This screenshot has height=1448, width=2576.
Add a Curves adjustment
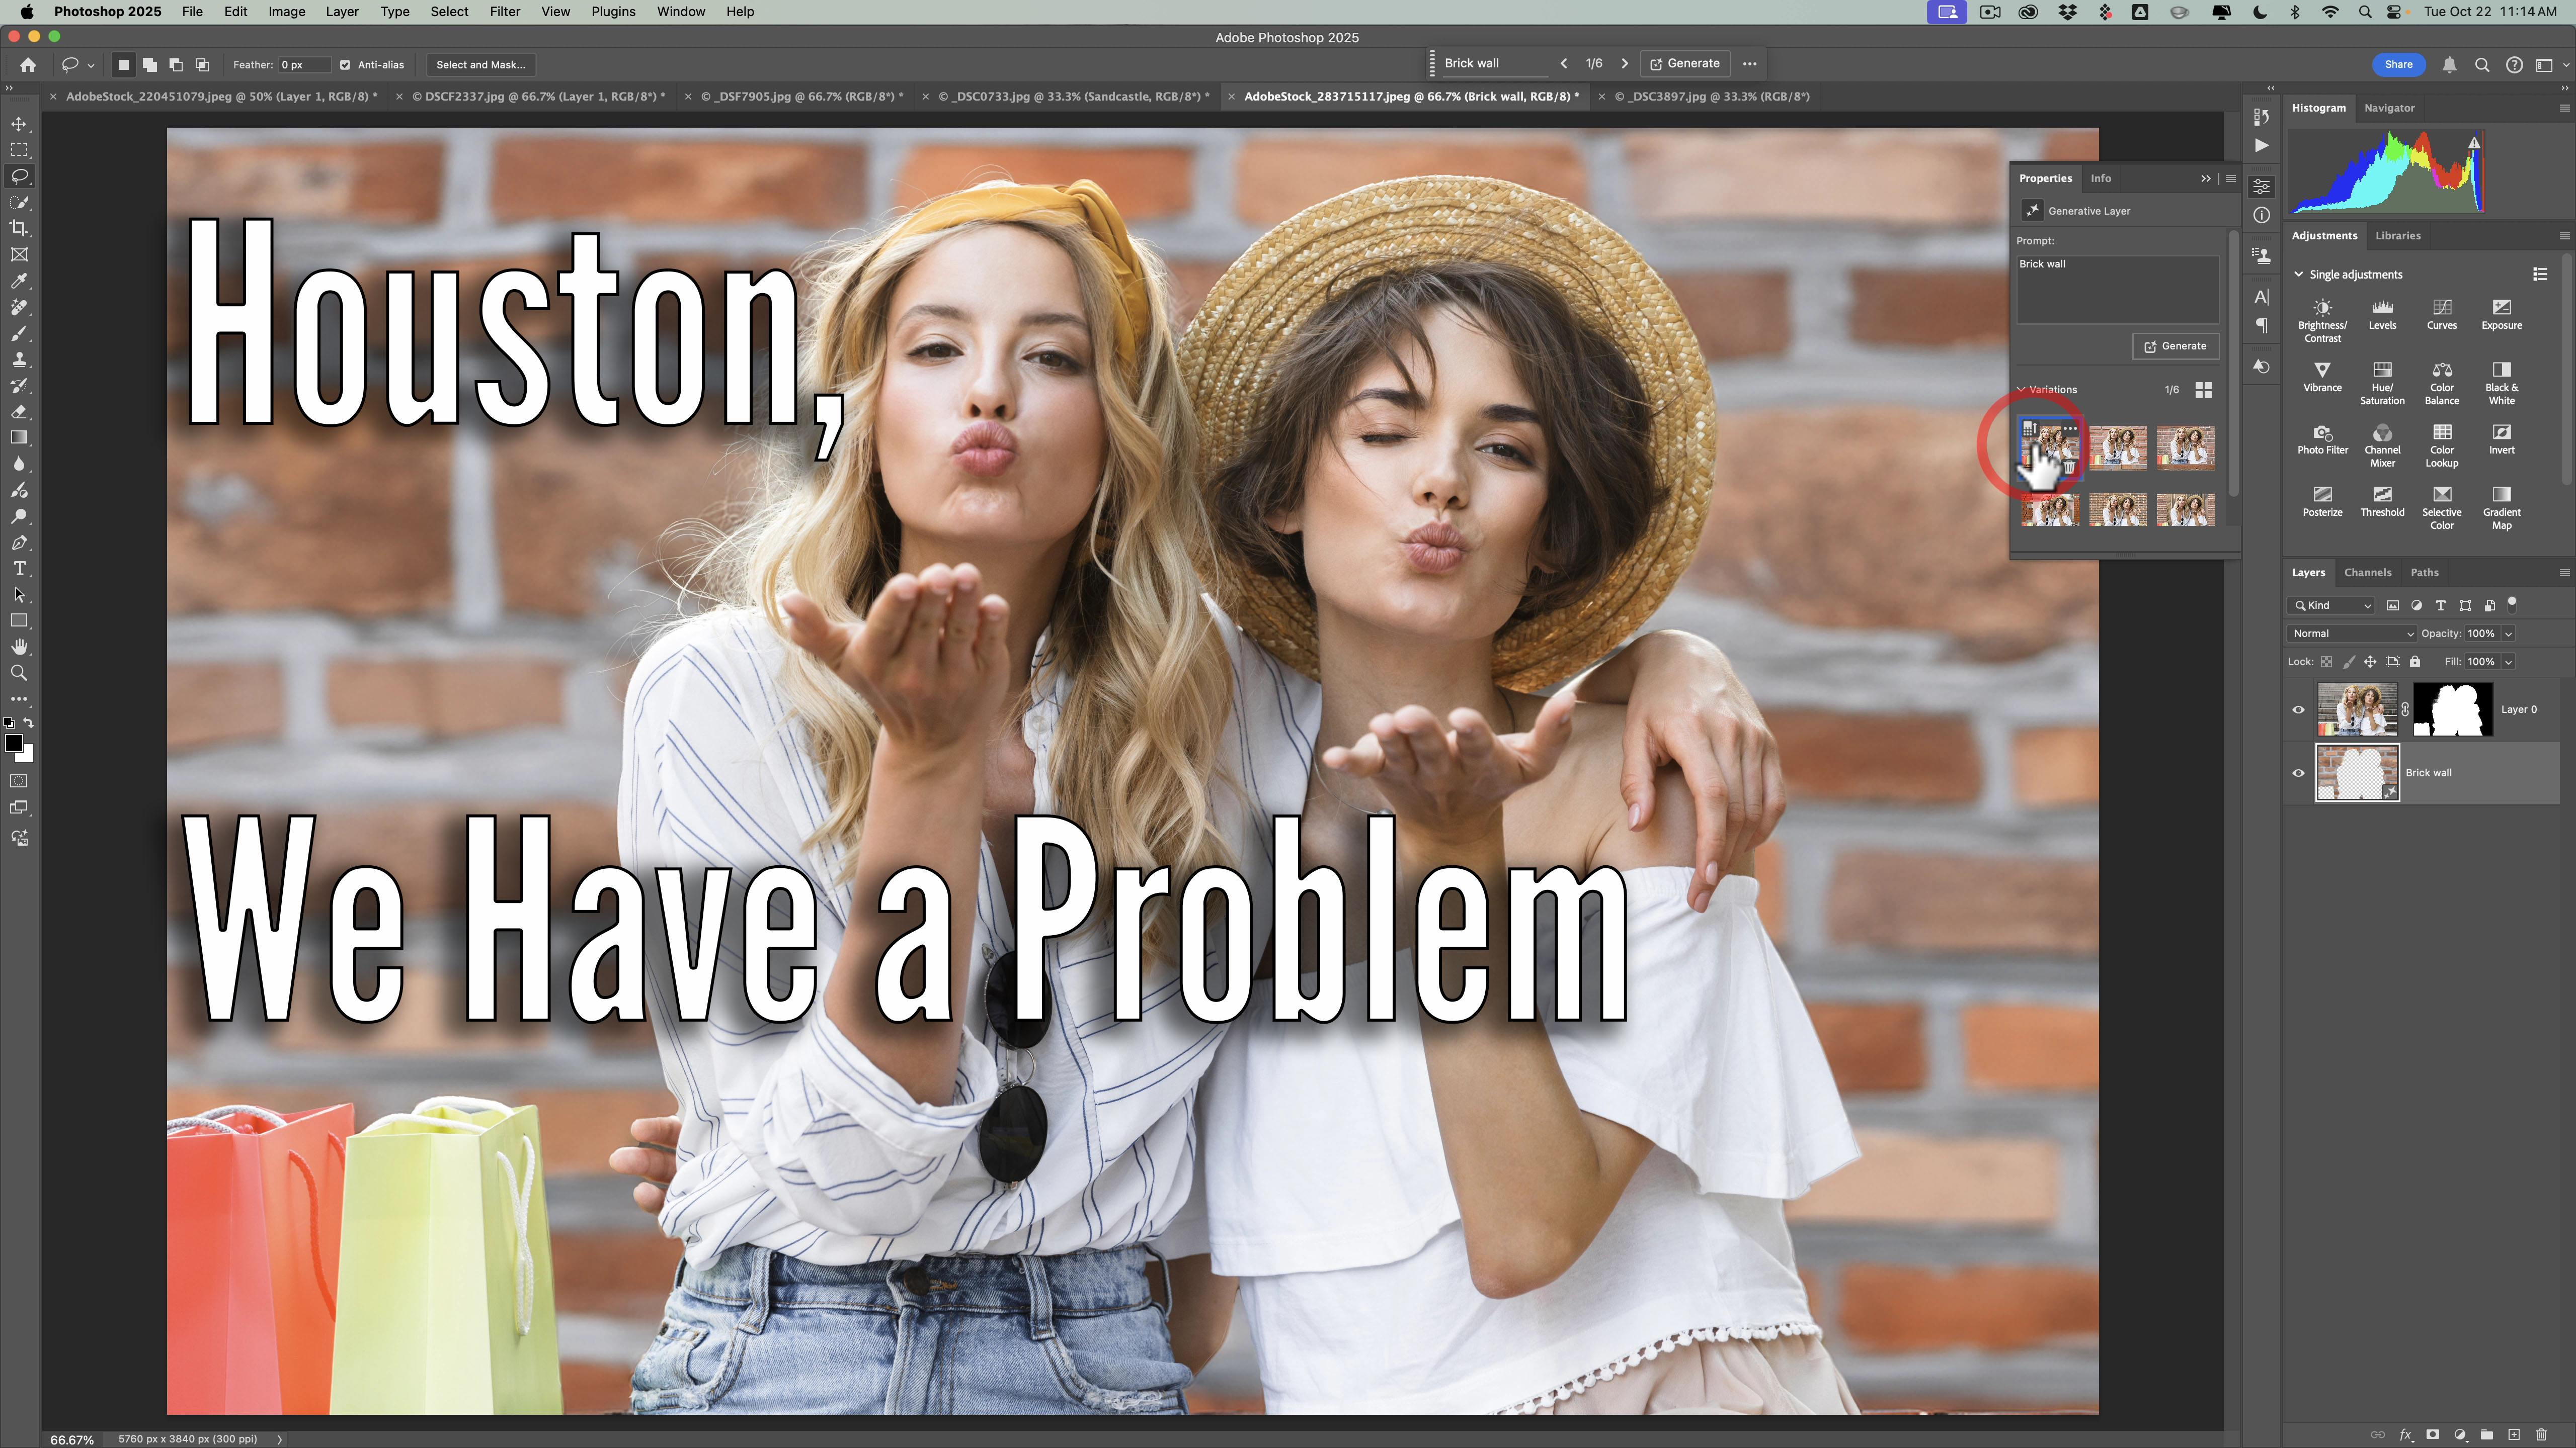point(2441,314)
